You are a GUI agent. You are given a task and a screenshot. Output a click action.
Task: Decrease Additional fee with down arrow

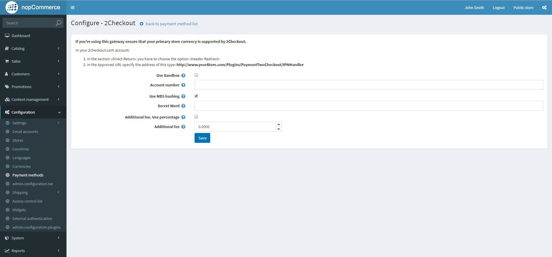click(278, 129)
